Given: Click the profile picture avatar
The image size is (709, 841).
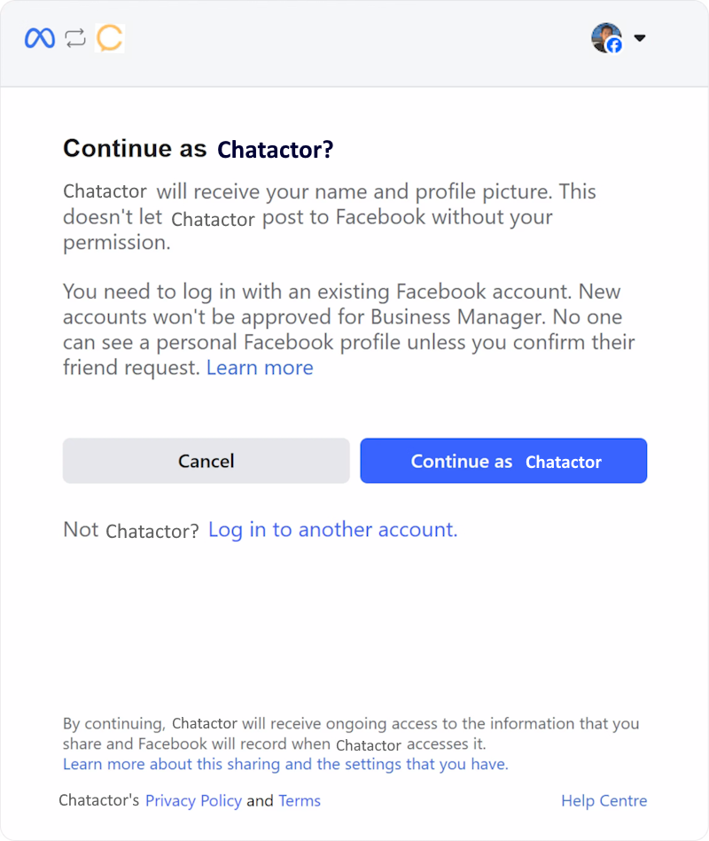Looking at the screenshot, I should pos(604,36).
